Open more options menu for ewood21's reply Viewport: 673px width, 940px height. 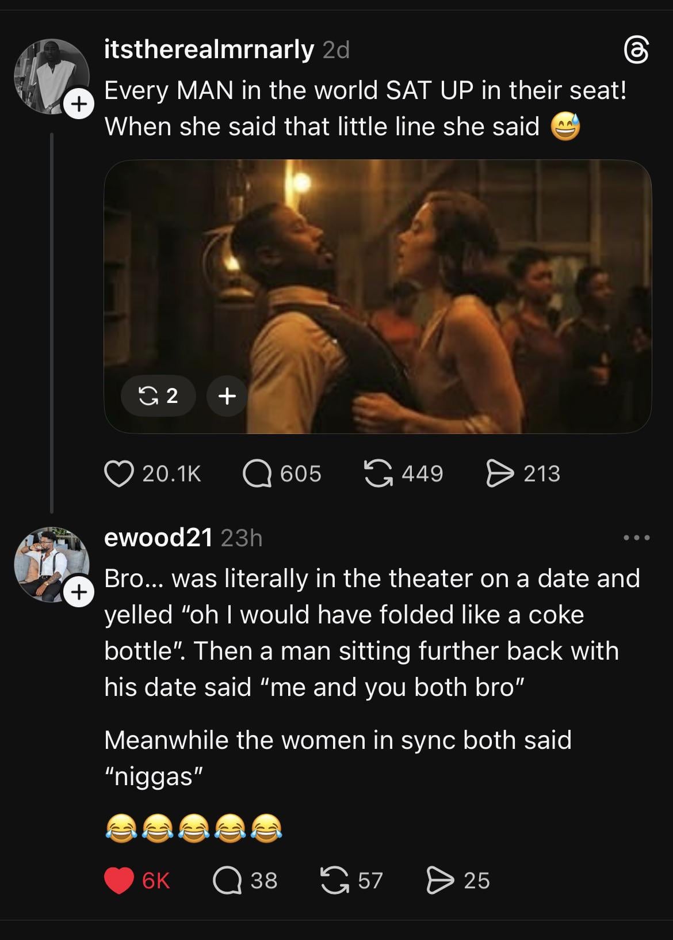[637, 538]
